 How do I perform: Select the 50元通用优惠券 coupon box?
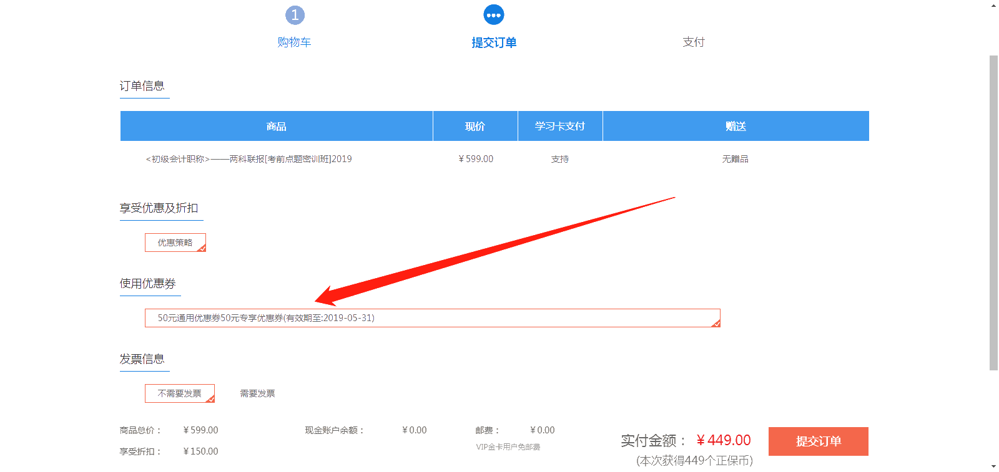[x=432, y=318]
